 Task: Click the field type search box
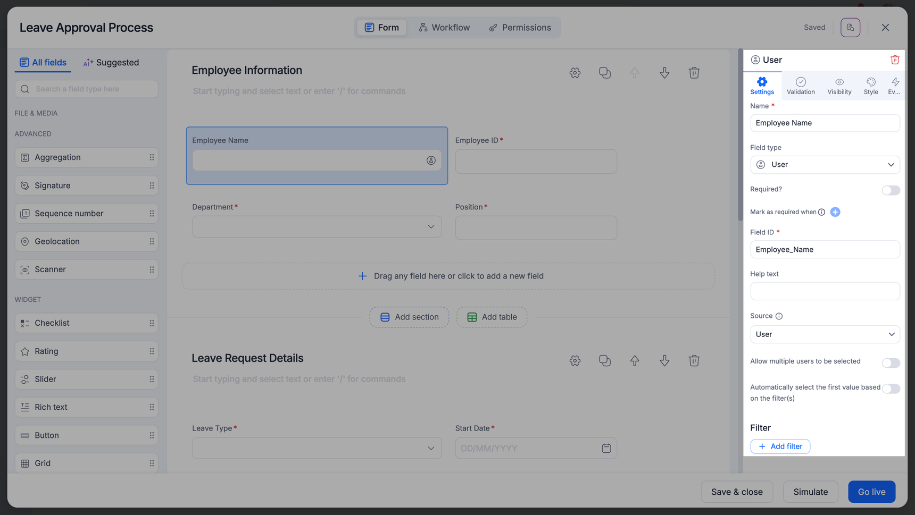pyautogui.click(x=87, y=89)
